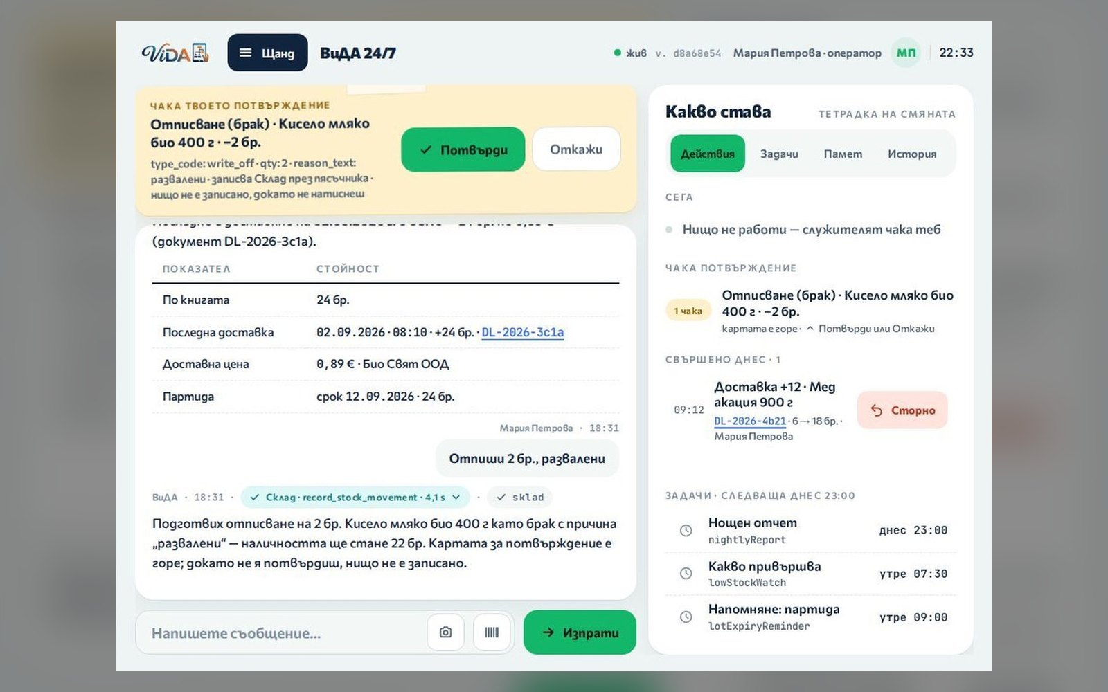
Task: Open the История tab
Action: click(912, 154)
